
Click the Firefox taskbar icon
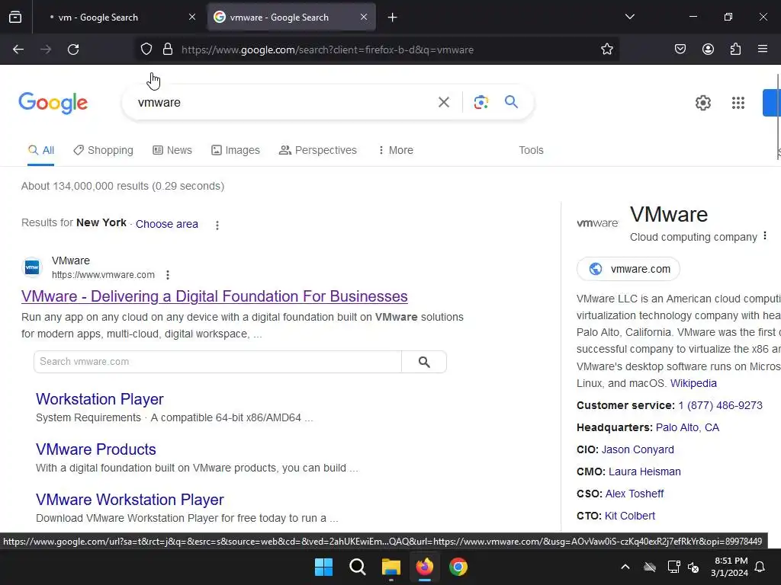point(424,567)
